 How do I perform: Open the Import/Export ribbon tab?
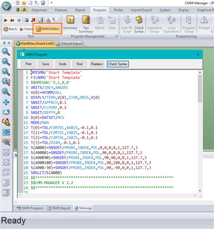pos(141,10)
